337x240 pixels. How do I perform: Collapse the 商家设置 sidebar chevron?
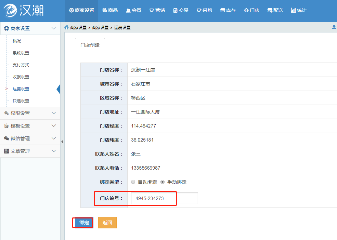(54, 28)
